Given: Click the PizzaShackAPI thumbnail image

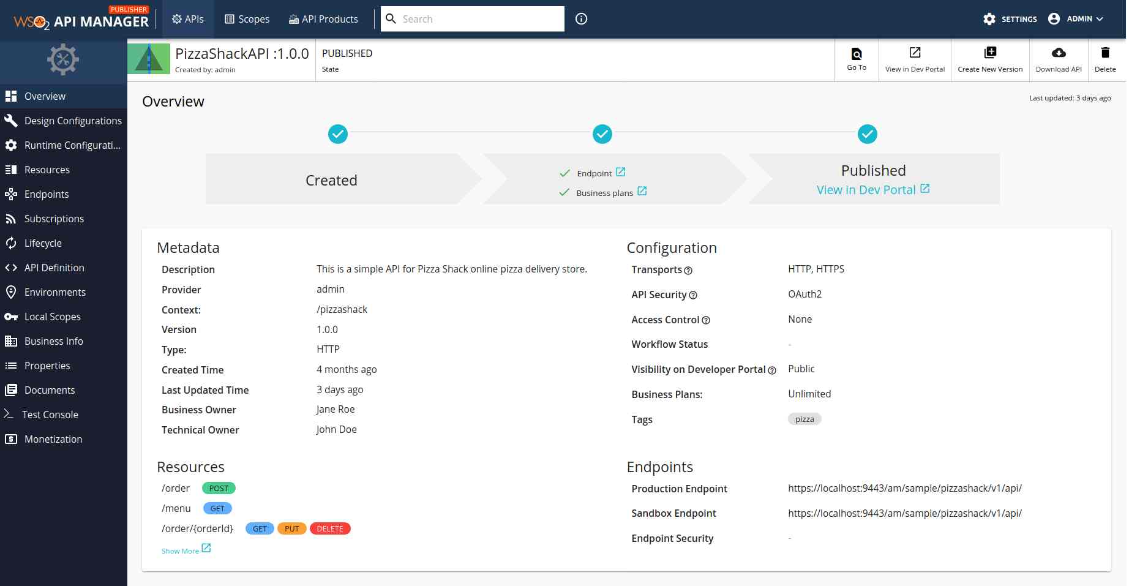Looking at the screenshot, I should click(149, 59).
